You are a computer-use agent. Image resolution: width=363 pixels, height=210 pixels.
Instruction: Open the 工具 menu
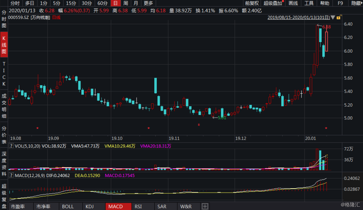309,3
